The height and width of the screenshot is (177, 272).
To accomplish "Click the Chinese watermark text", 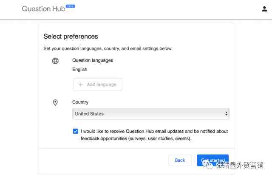I will 240,165.
